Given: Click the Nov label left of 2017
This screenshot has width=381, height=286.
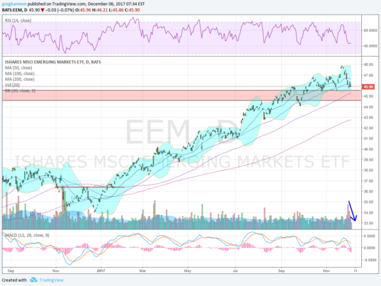Looking at the screenshot, I should pyautogui.click(x=56, y=271).
